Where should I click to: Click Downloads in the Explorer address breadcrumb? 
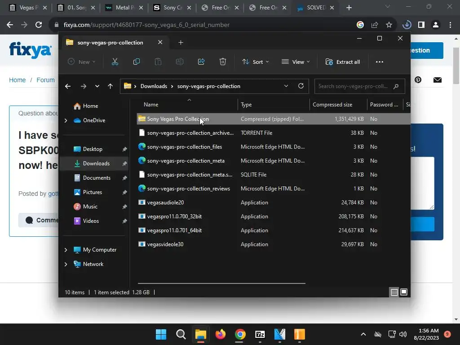click(x=154, y=86)
